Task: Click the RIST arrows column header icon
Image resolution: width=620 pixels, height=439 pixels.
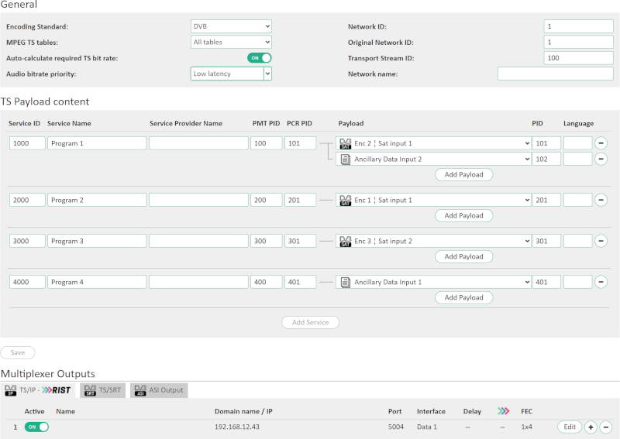Action: click(x=503, y=411)
